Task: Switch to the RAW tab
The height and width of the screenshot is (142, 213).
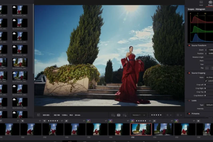Action: (201, 3)
